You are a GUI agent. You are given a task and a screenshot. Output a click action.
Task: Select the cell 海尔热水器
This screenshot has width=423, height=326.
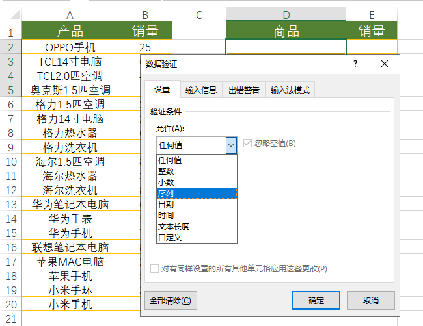click(70, 176)
